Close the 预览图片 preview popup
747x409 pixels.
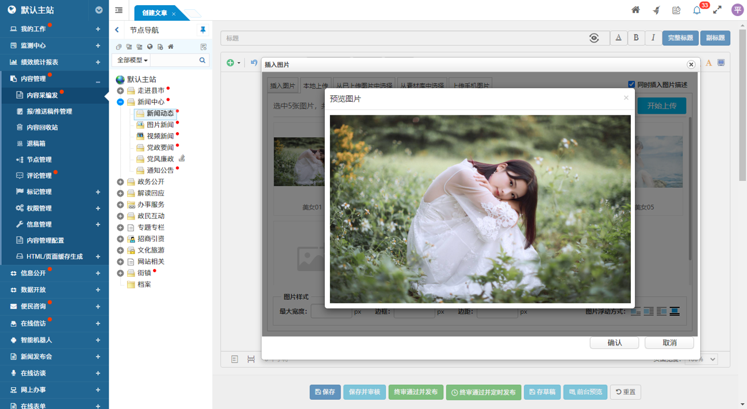click(x=626, y=98)
